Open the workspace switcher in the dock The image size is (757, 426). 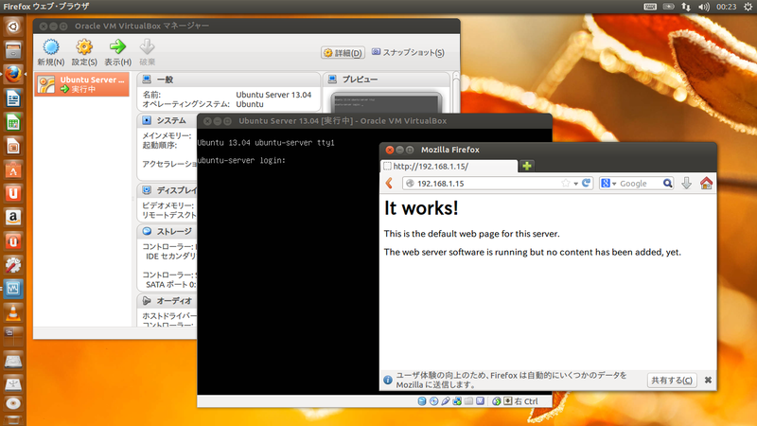pyautogui.click(x=13, y=337)
